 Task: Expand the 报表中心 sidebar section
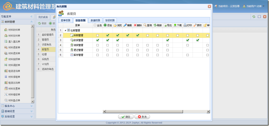(x=32, y=106)
